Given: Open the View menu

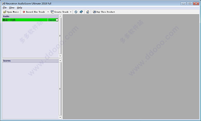Looking at the screenshot, I should point(12,8).
